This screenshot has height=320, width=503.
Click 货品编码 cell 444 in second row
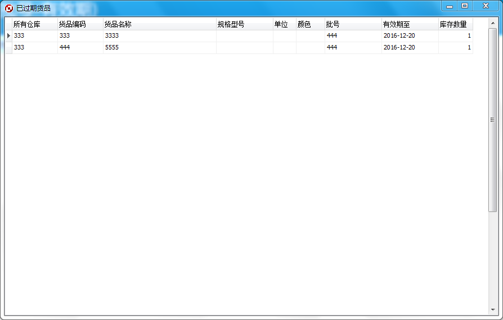(x=80, y=48)
